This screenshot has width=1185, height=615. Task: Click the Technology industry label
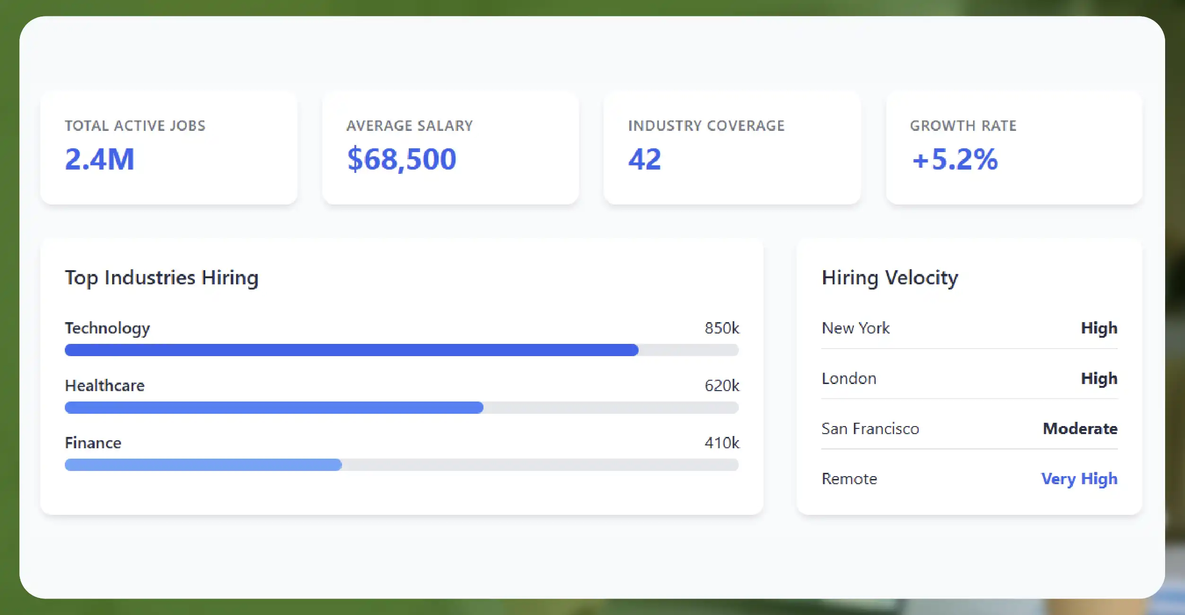tap(107, 328)
